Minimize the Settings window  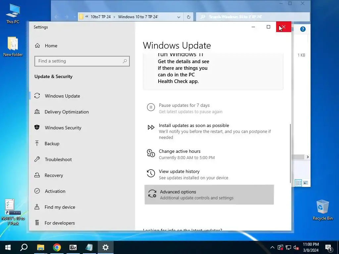coord(253,27)
